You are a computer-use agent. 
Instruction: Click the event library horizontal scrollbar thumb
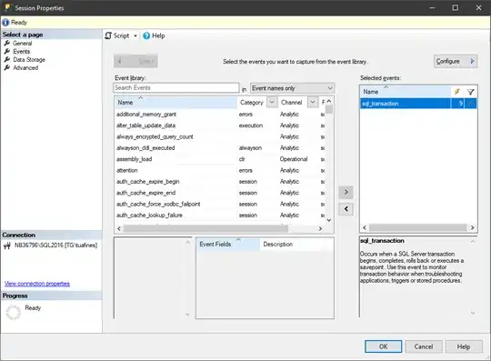click(x=205, y=229)
